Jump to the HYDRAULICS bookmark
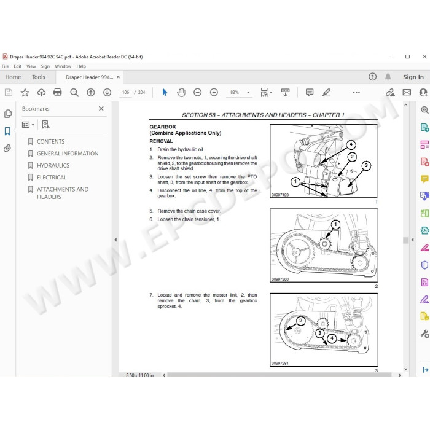 pos(53,165)
